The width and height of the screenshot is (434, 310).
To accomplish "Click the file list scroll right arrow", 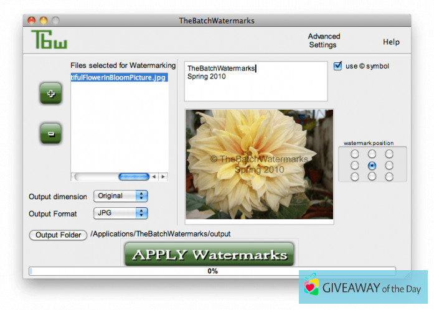I will 163,177.
